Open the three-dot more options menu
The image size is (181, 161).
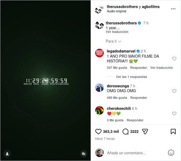(x=173, y=9)
